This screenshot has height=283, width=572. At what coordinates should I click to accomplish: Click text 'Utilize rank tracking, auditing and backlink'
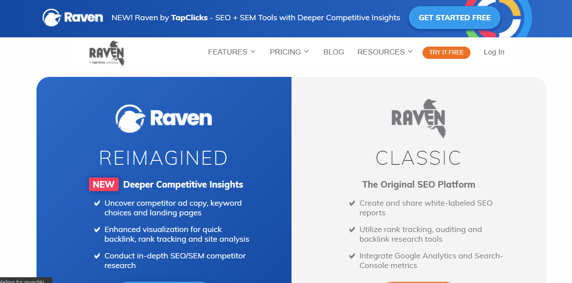pyautogui.click(x=421, y=234)
